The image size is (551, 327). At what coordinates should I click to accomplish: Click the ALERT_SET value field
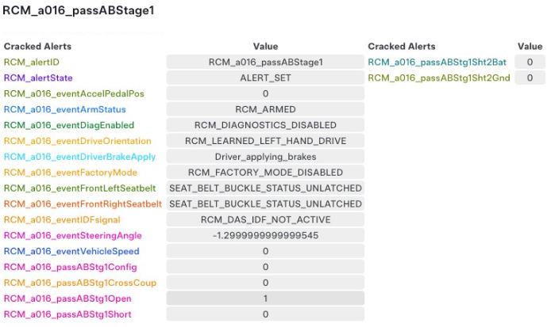[265, 78]
